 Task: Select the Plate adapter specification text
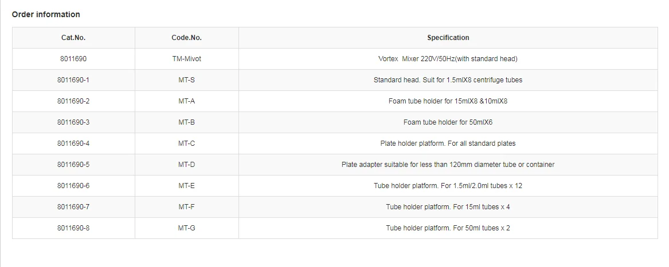pos(448,165)
